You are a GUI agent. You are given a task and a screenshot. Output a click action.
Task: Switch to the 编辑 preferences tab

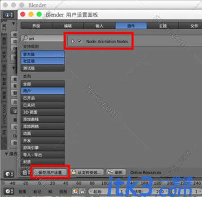coord(68,26)
